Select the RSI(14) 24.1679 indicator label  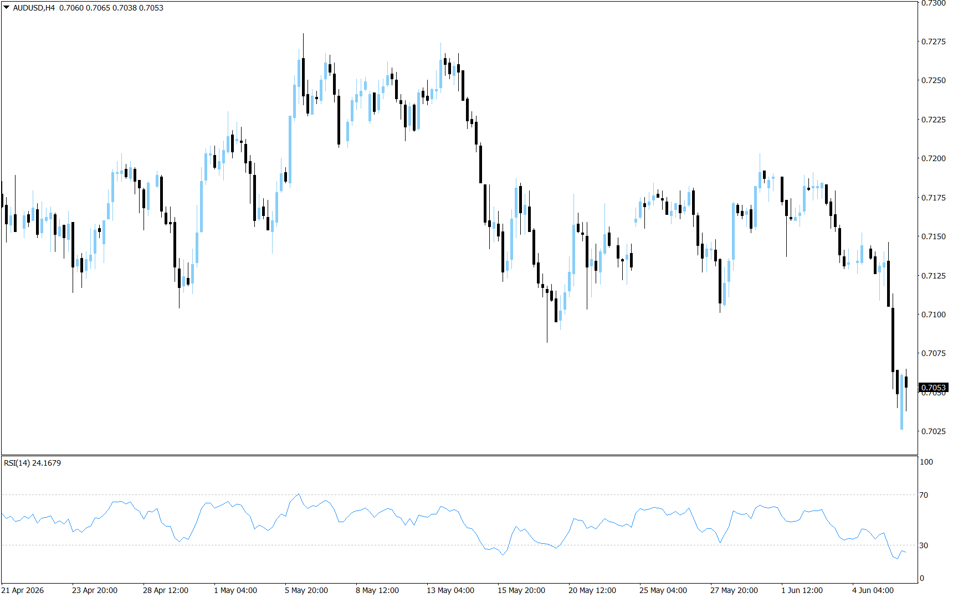coord(32,463)
